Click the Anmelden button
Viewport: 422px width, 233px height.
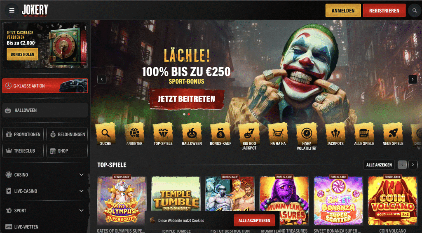coord(343,11)
